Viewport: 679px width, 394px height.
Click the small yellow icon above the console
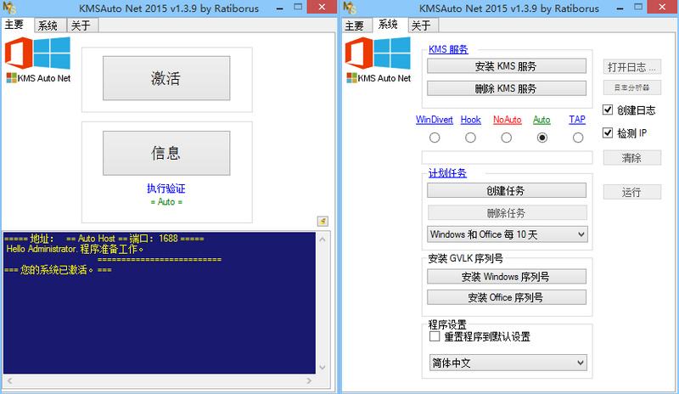(x=323, y=221)
